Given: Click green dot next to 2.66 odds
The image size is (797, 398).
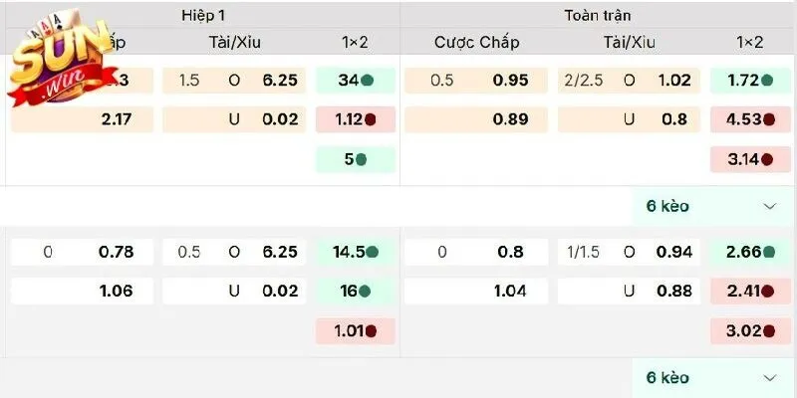Looking at the screenshot, I should coord(768,252).
